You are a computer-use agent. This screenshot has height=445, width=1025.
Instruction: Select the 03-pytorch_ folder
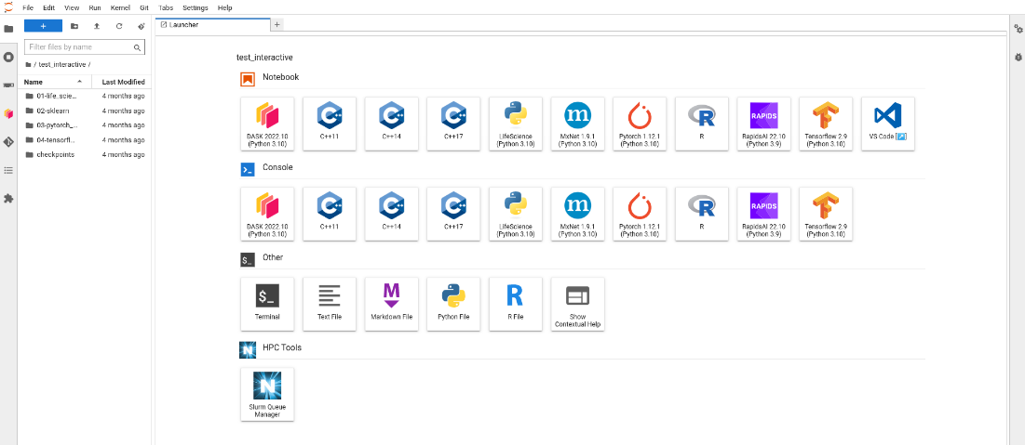coord(85,125)
